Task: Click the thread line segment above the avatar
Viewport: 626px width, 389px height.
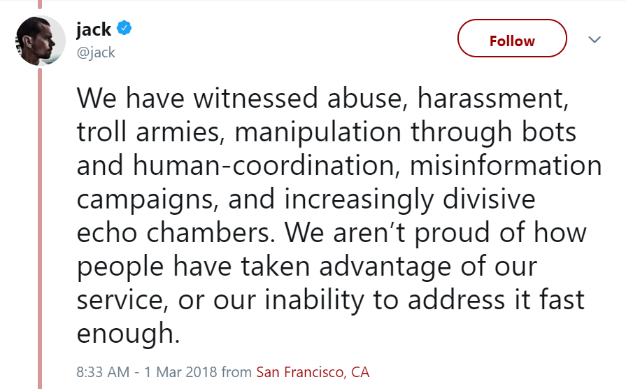Action: click(40, 4)
